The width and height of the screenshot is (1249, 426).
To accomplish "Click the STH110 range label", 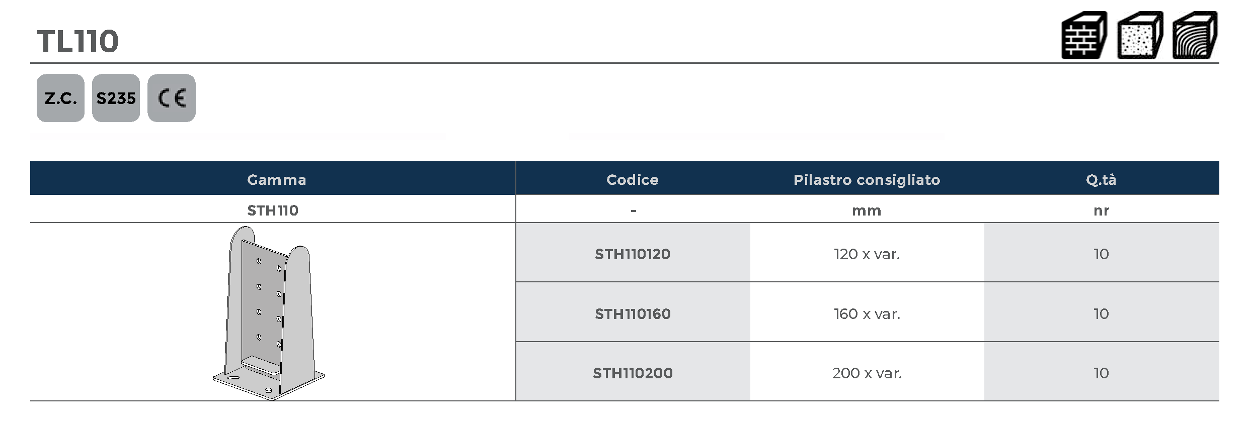I will click(x=273, y=210).
